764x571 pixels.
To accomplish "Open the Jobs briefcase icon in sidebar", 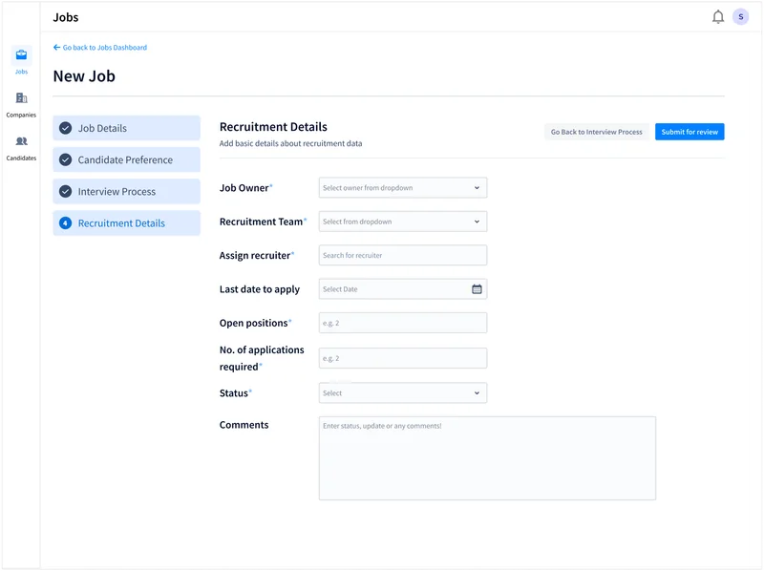I will (x=21, y=54).
